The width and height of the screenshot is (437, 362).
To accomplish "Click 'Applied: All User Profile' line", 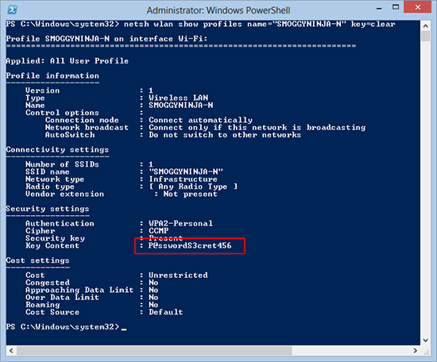I will [x=68, y=61].
